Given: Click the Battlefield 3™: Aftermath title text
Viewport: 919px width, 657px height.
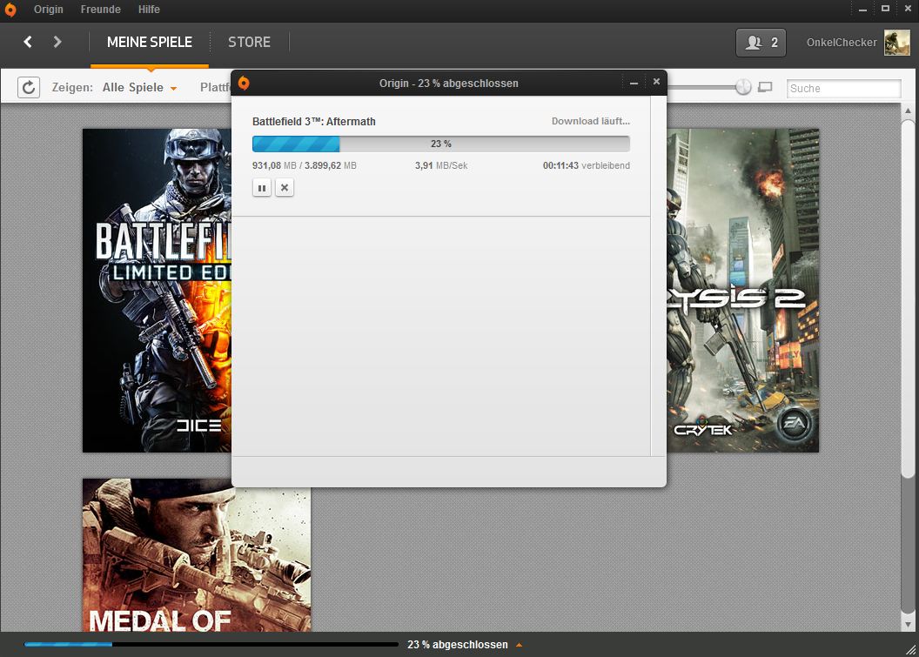Looking at the screenshot, I should click(x=313, y=121).
